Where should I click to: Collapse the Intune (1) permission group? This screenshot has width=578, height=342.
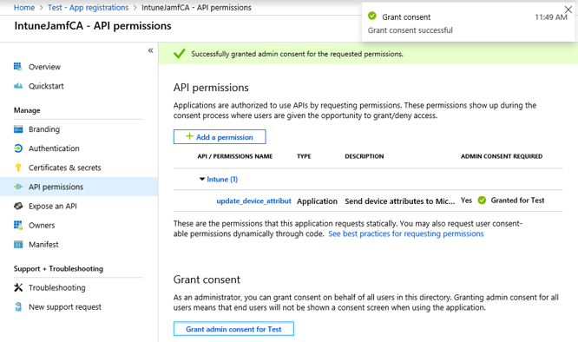point(202,179)
